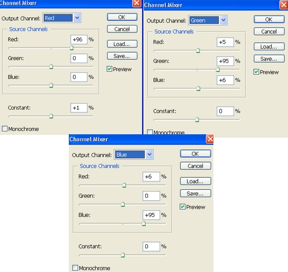
Task: Click Red source field showing +5
Action: 226,42
